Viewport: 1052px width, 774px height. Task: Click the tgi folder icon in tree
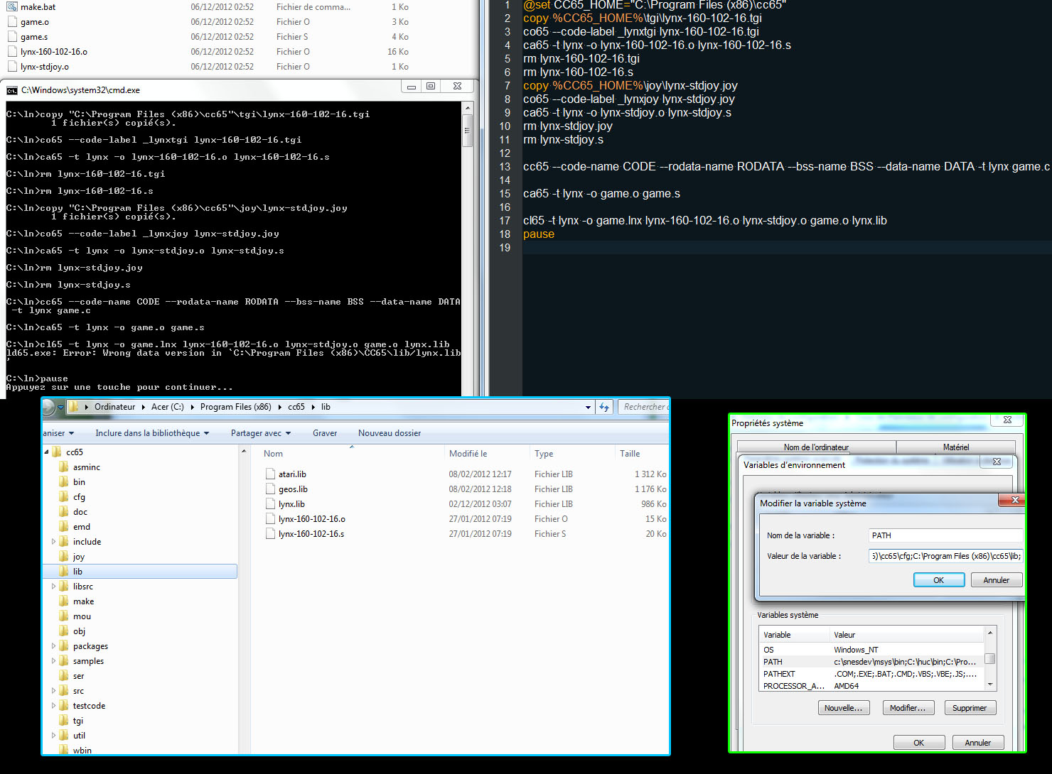(x=64, y=721)
